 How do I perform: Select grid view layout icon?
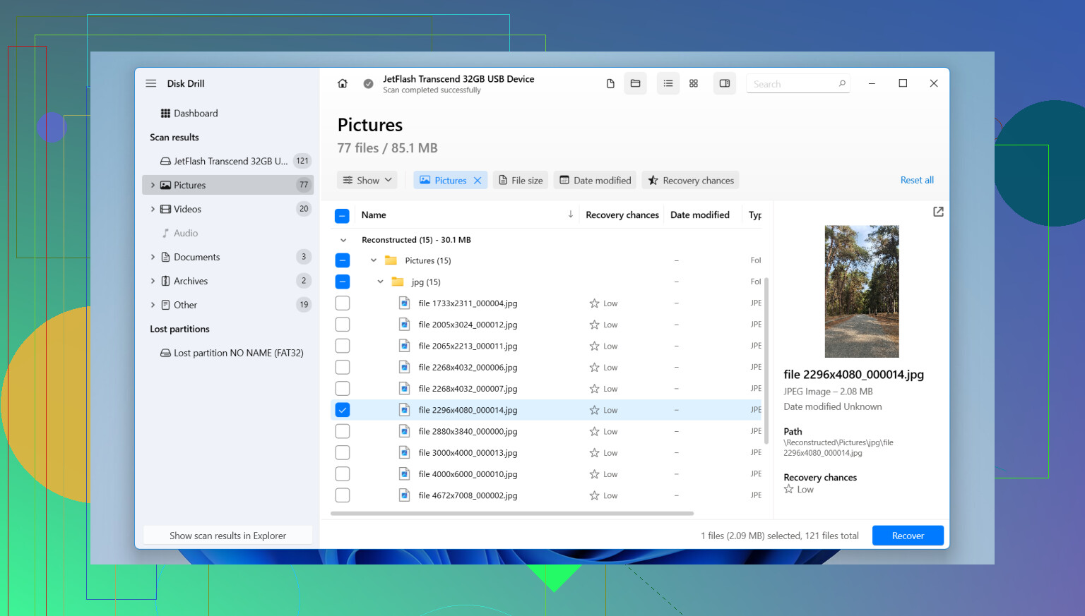(x=694, y=83)
